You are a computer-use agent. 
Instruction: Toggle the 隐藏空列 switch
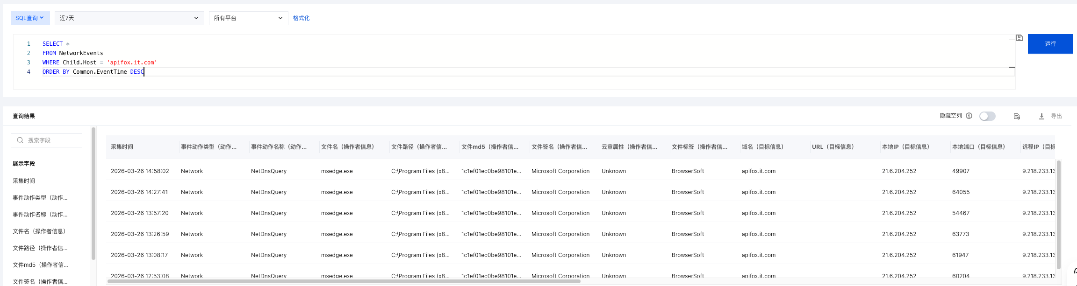987,116
